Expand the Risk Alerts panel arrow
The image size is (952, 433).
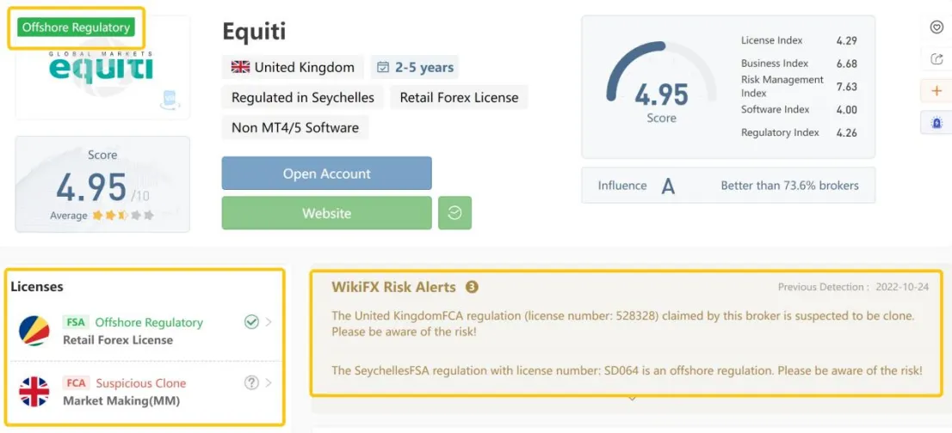[632, 399]
